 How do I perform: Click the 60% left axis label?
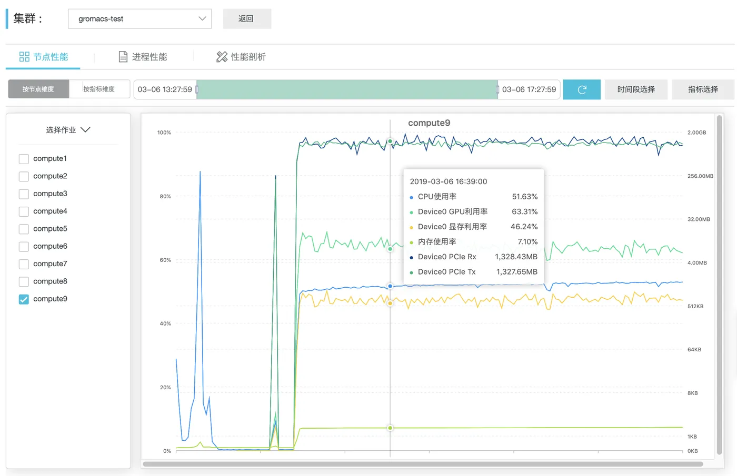[165, 260]
